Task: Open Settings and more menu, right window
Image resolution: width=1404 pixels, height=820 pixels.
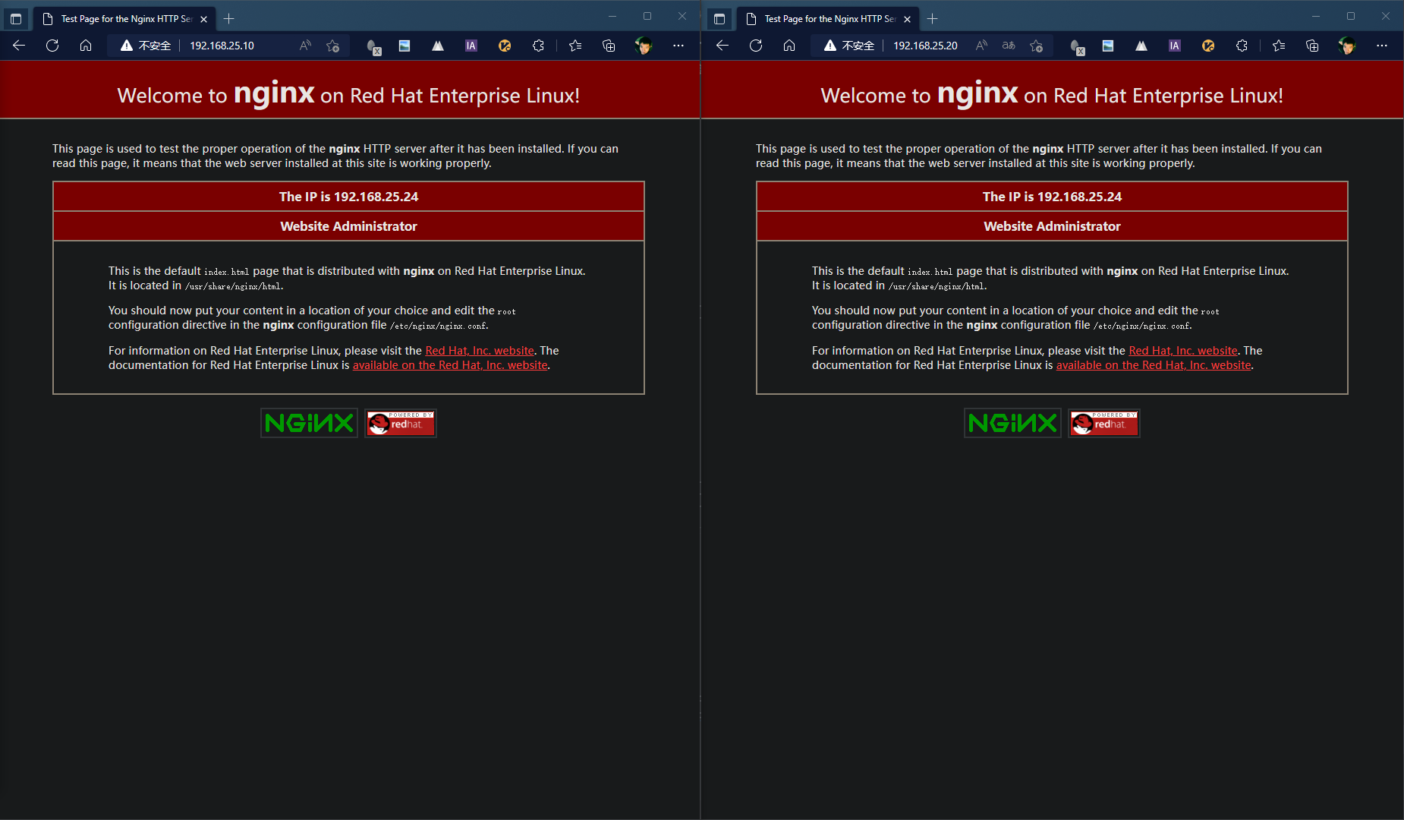Action: point(1382,46)
